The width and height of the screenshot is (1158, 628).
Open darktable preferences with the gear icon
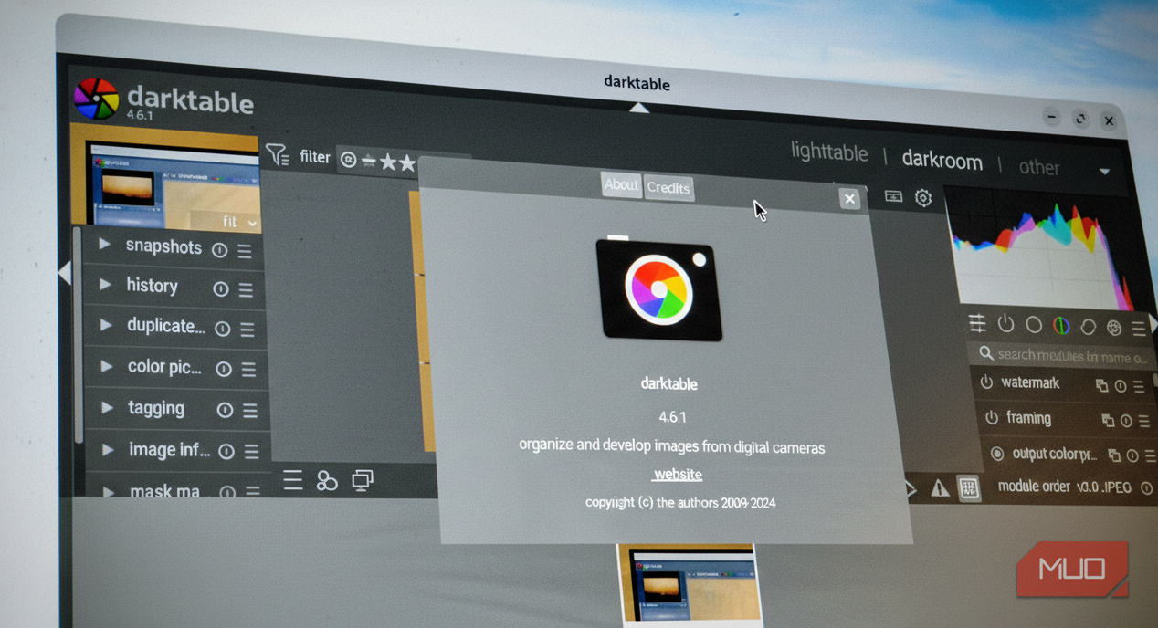point(922,197)
